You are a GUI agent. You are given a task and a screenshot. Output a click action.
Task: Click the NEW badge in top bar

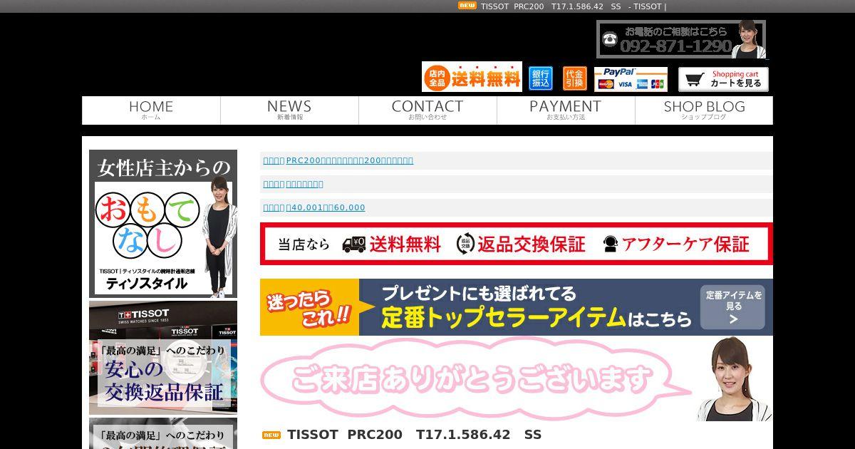(467, 6)
